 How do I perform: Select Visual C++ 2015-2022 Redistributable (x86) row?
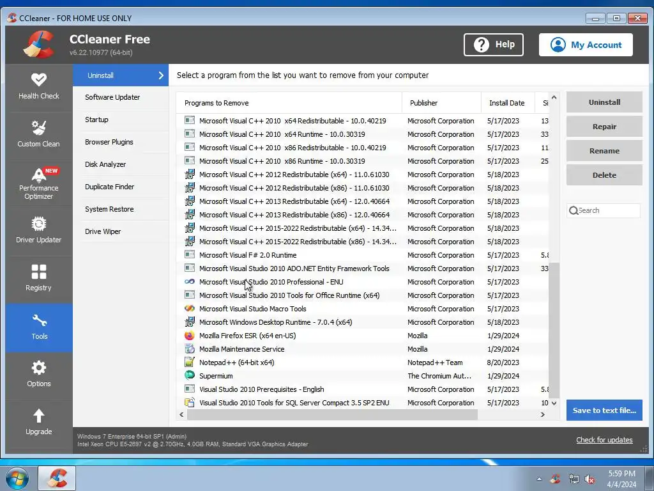[363, 241]
